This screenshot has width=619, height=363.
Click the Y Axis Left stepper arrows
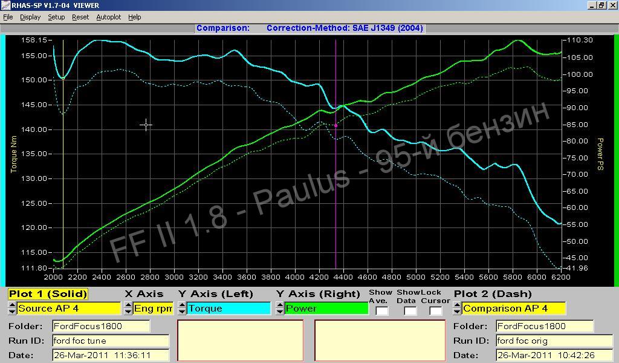(182, 309)
